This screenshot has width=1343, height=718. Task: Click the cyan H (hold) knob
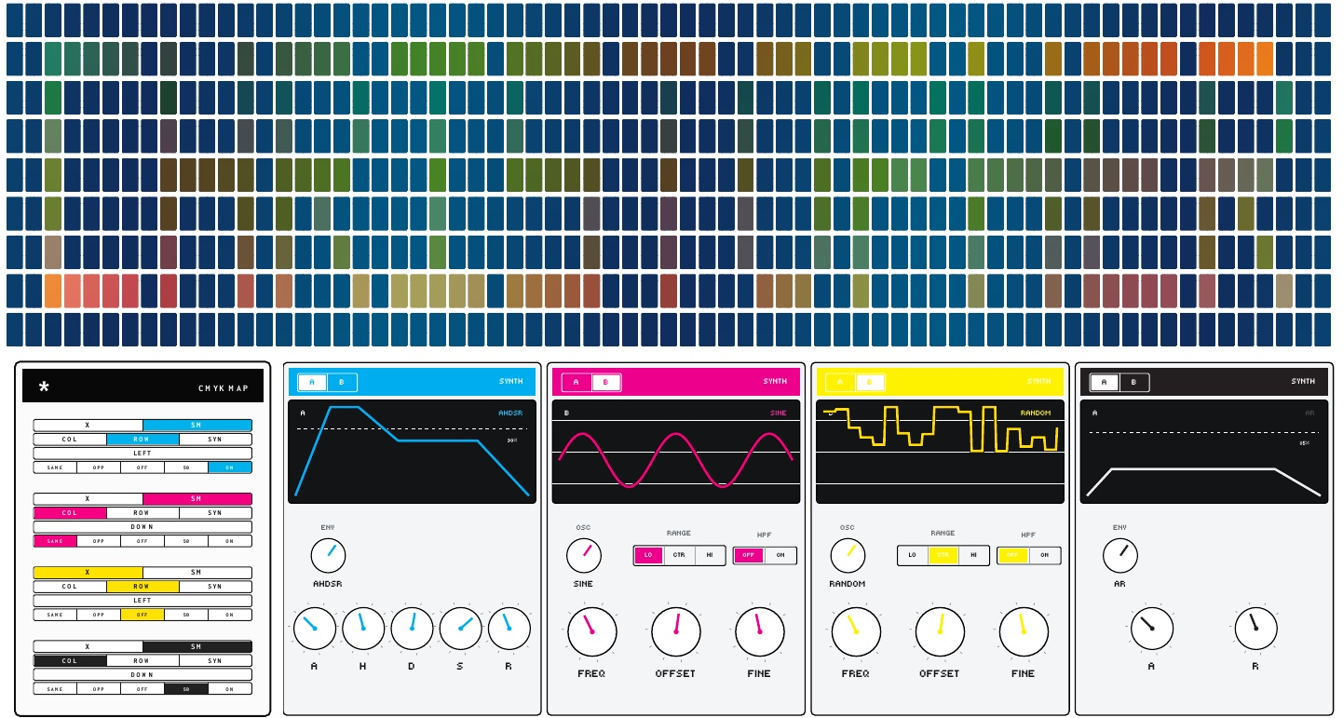point(363,629)
